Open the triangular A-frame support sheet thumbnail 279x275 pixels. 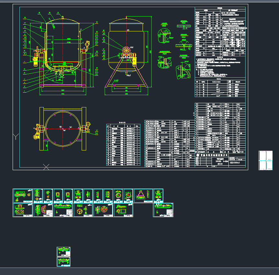tap(144, 196)
